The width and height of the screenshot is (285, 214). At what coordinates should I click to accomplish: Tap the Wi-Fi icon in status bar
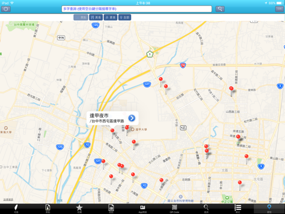[12, 3]
